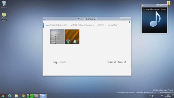Image resolution: width=174 pixels, height=98 pixels.
Task: Click the media player window title icon
Action: click(x=142, y=5)
